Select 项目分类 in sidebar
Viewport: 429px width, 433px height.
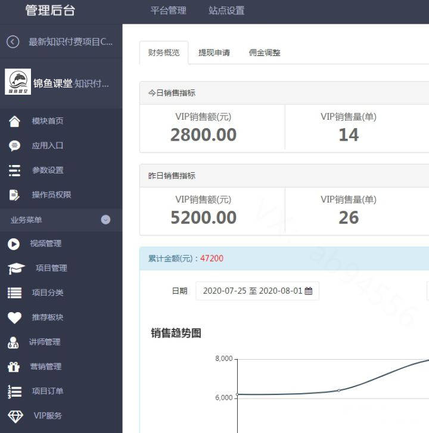click(48, 292)
